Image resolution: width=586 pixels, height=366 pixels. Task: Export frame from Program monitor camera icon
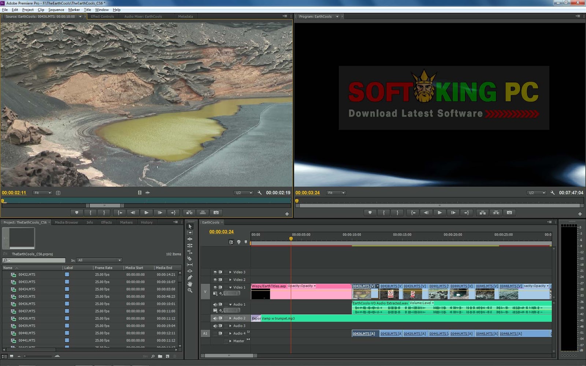click(x=509, y=213)
